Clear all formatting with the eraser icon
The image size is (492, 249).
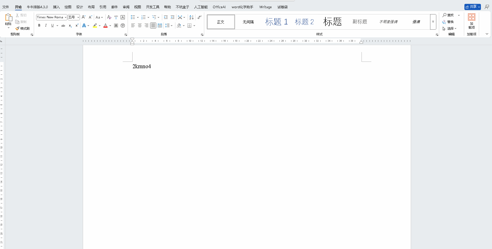(x=109, y=17)
